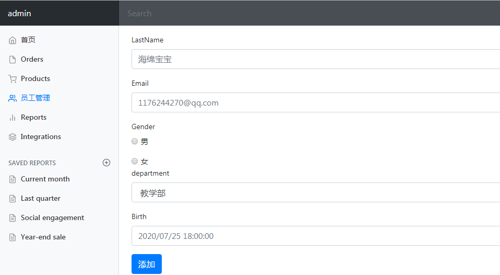Click the bar chart icon beside Reports
This screenshot has height=275, width=500.
(13, 118)
